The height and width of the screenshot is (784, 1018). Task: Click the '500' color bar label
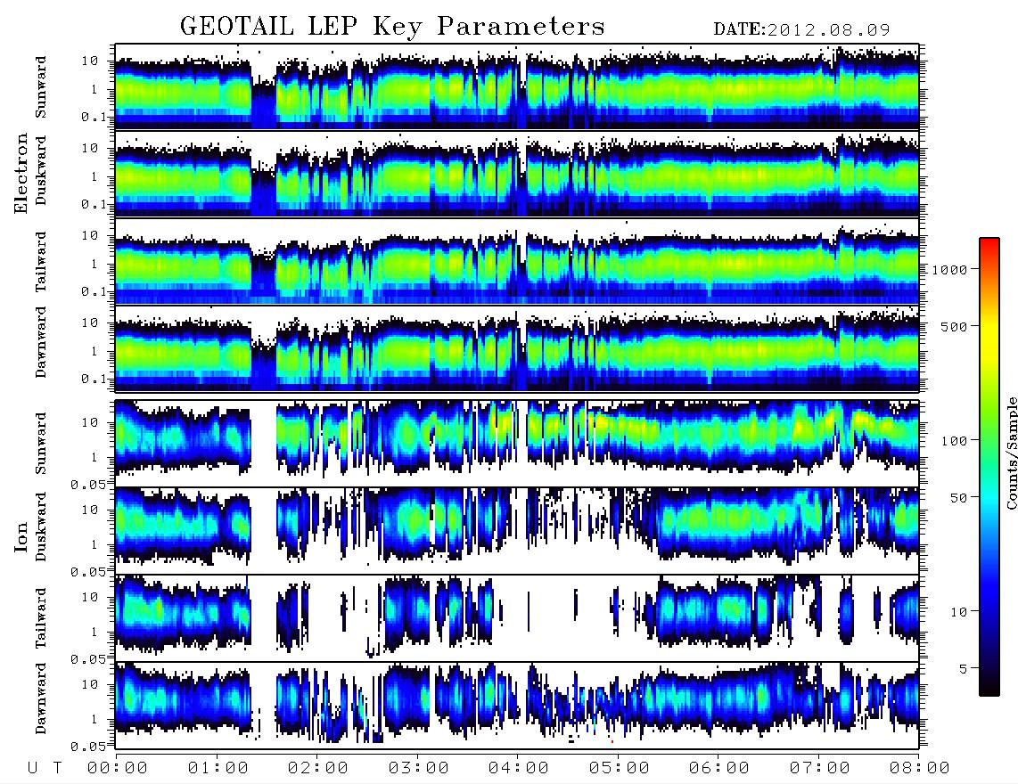tap(954, 326)
